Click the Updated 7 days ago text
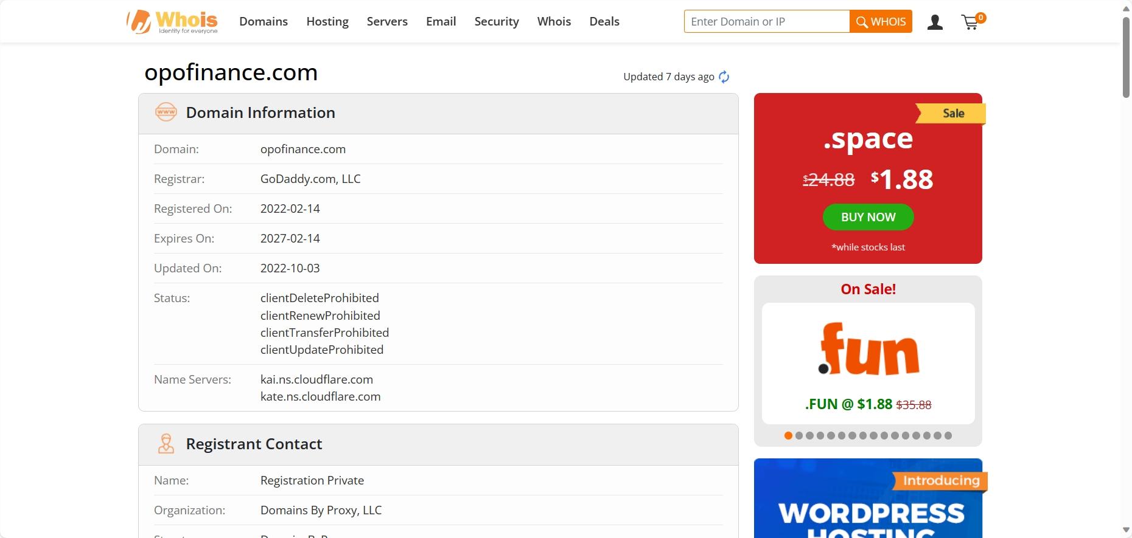Image resolution: width=1132 pixels, height=538 pixels. coord(669,77)
